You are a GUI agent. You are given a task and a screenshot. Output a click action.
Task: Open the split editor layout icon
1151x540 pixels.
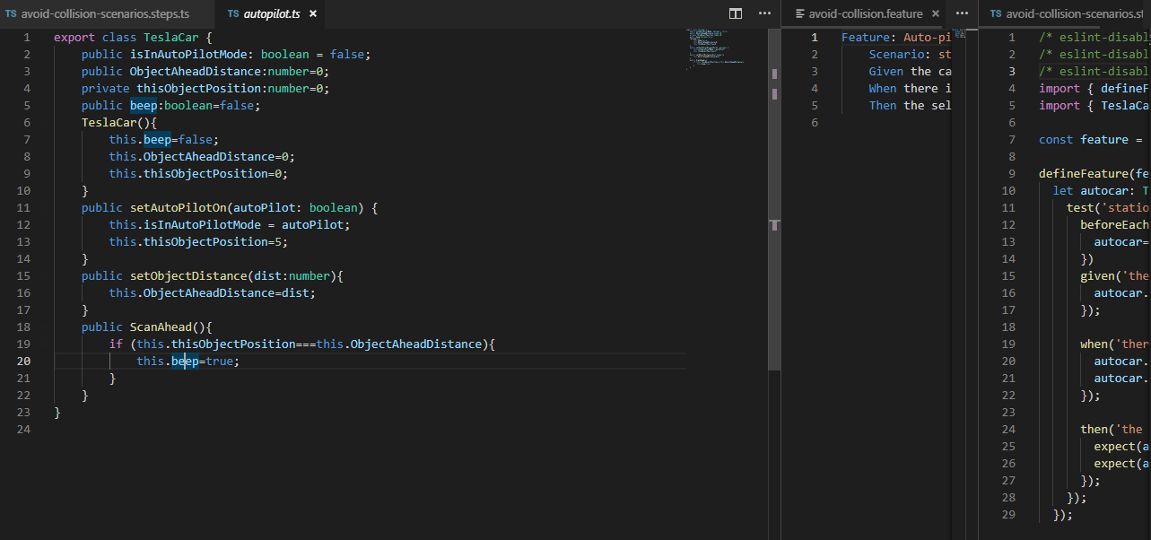[x=735, y=13]
